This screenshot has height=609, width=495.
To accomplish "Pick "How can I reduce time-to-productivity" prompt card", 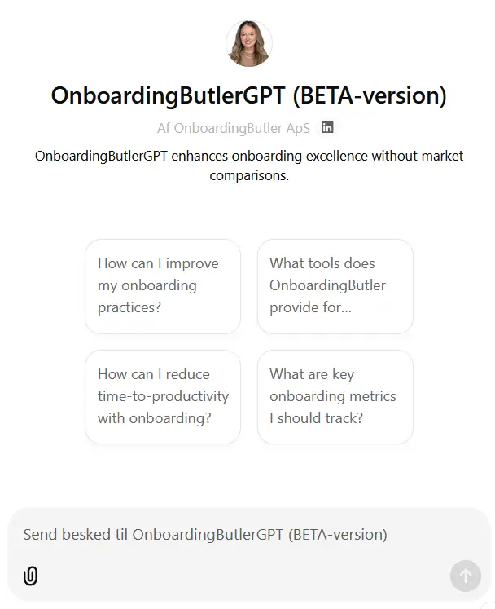I will (x=163, y=397).
